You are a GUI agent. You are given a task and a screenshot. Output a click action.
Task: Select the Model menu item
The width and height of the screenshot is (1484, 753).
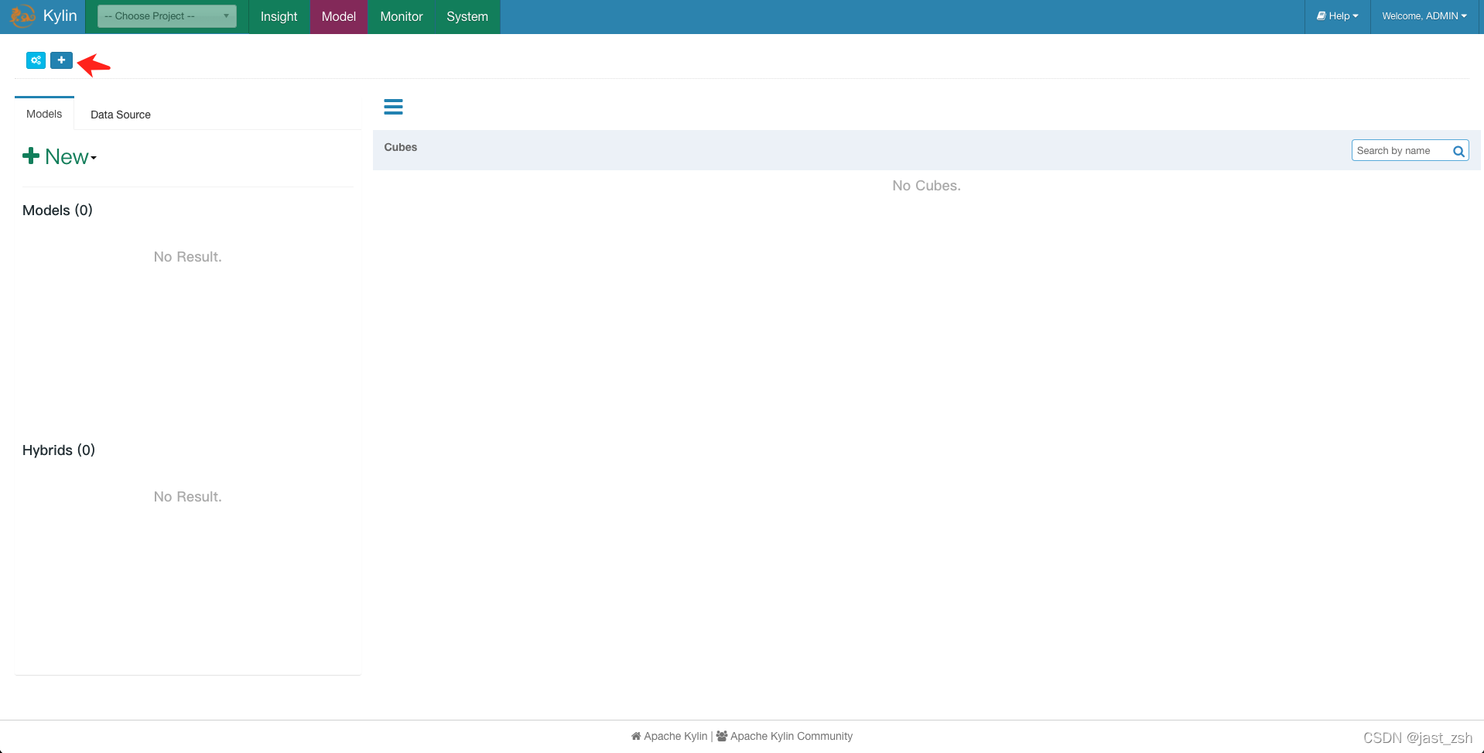339,16
